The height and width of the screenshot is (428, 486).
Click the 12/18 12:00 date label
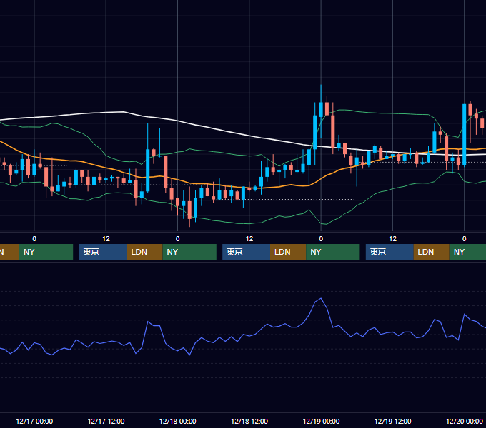pyautogui.click(x=249, y=421)
